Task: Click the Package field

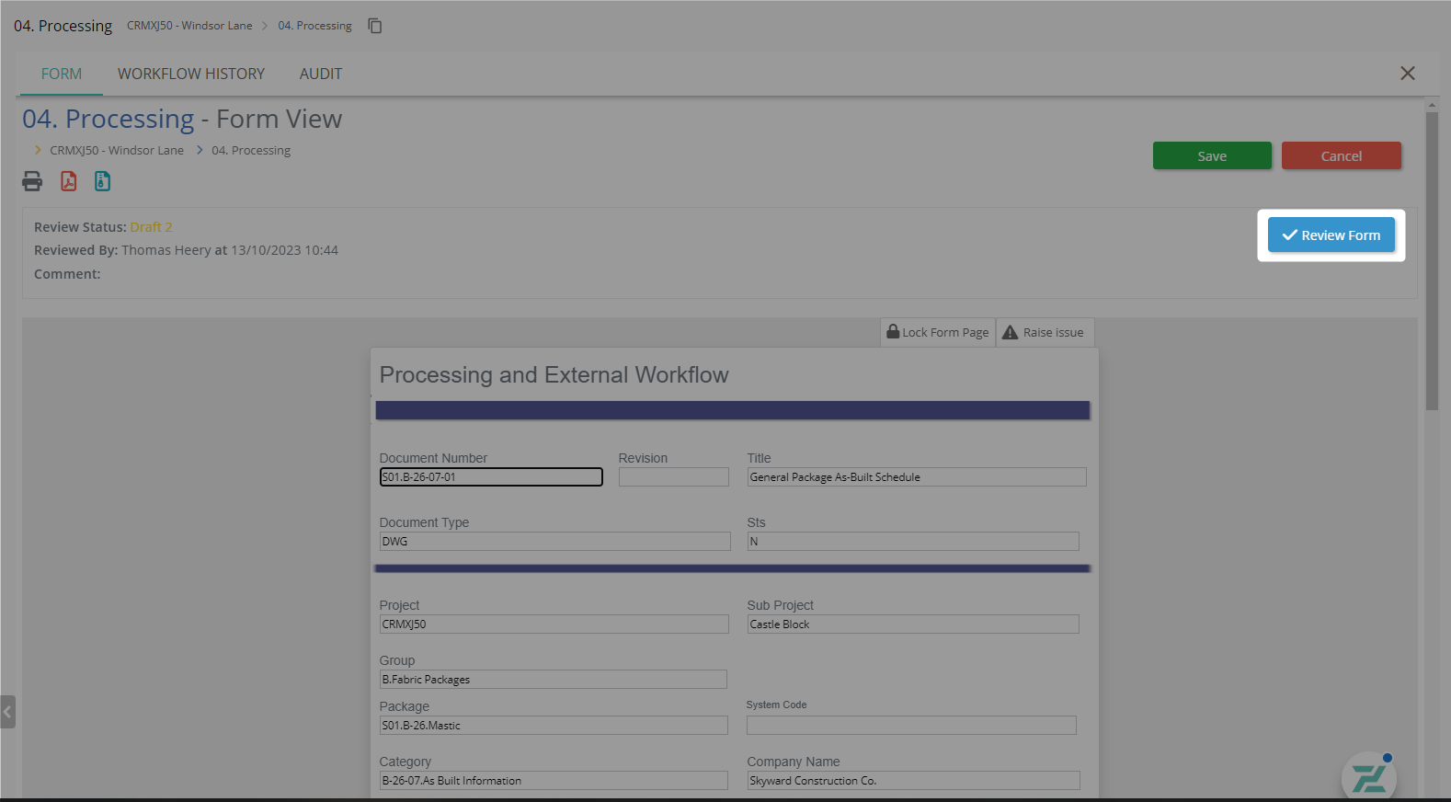Action: 554,726
